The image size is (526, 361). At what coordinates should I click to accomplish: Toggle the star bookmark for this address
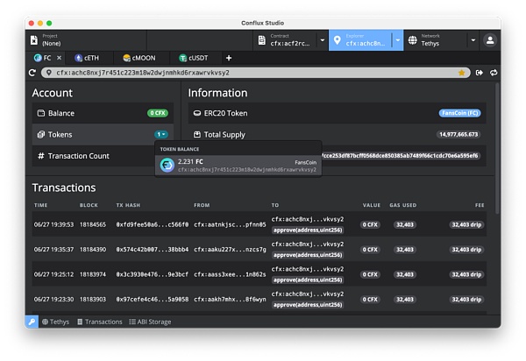(462, 73)
